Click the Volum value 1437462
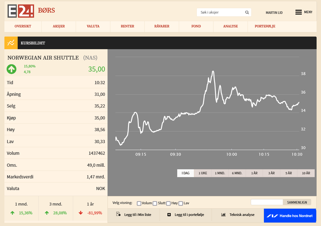 click(x=97, y=153)
